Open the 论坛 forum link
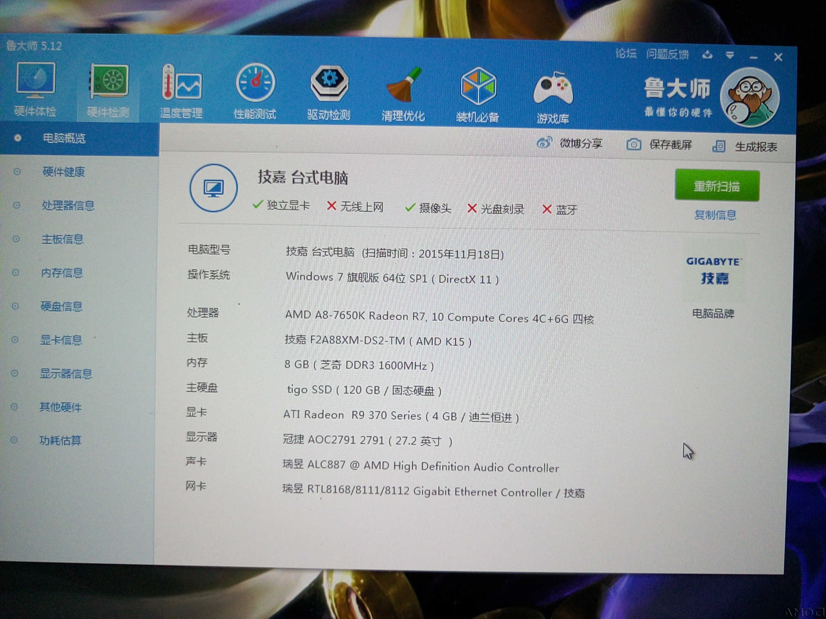826x619 pixels. click(x=626, y=54)
